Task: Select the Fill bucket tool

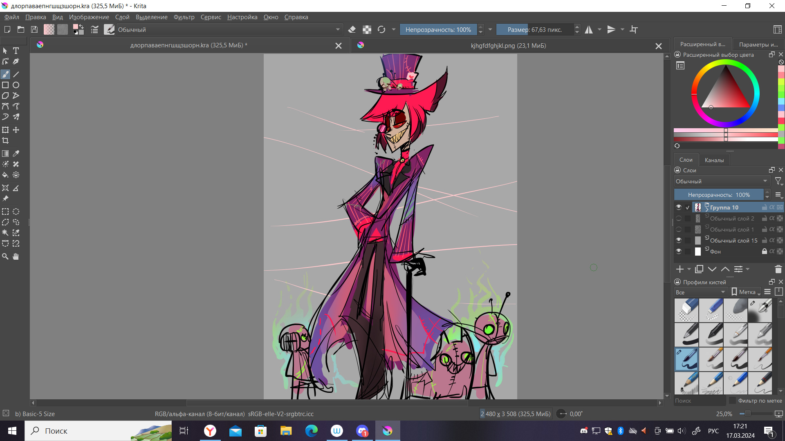Action: 5,175
